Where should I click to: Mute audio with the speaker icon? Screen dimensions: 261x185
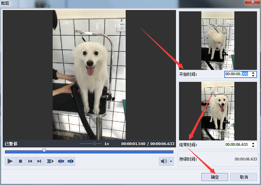pyautogui.click(x=164, y=161)
